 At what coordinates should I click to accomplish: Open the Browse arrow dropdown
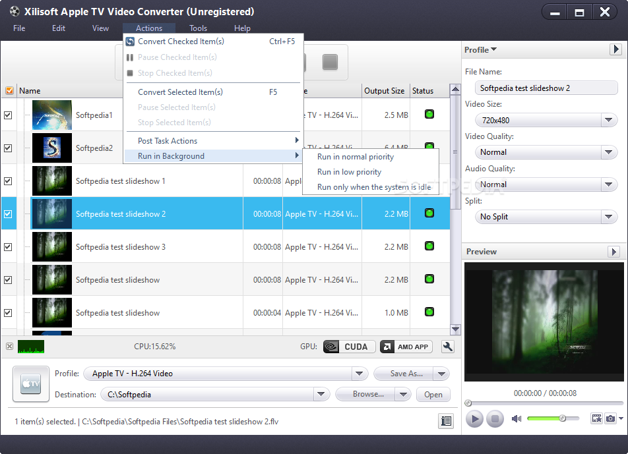coord(403,395)
